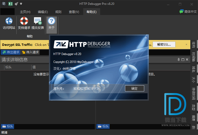This screenshot has height=135, width=198.
Task: Click the 提交反馈 speech bubble icon
Action: [38, 21]
